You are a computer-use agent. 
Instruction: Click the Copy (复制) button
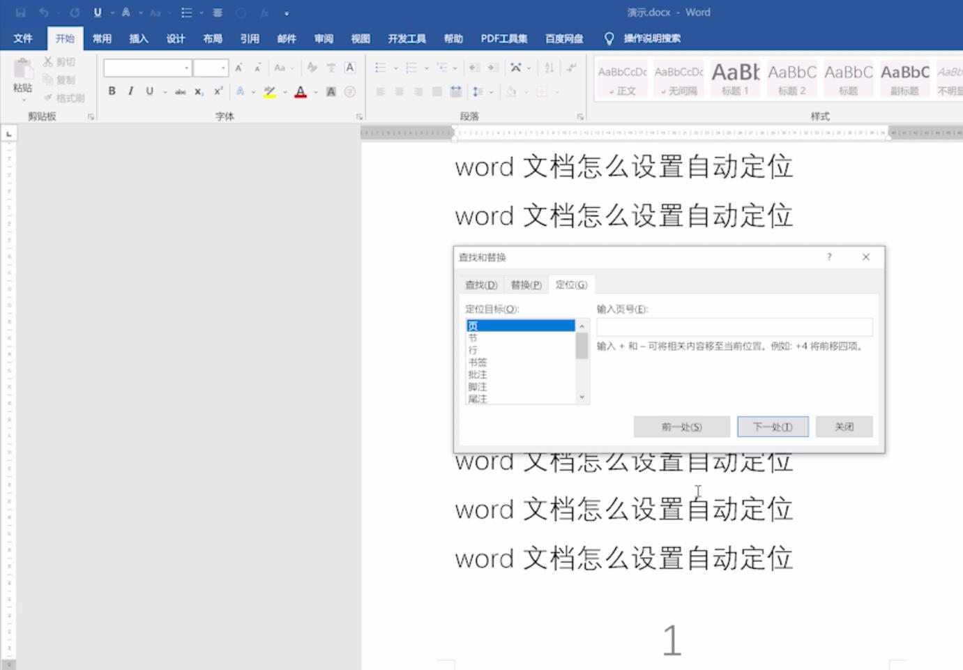(x=59, y=79)
